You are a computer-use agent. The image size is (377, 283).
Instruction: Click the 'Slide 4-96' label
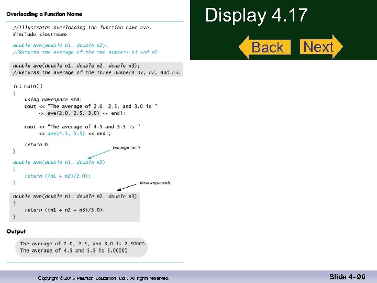pos(347,277)
